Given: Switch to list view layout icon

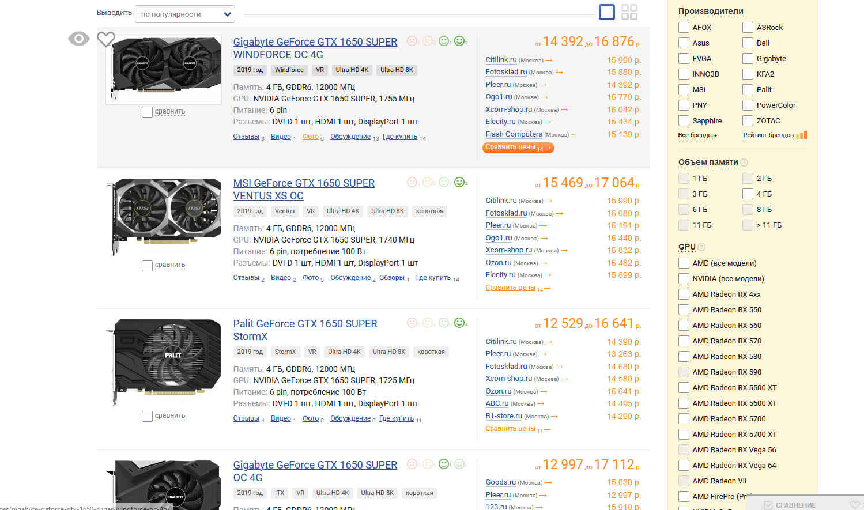Looking at the screenshot, I should [x=607, y=12].
